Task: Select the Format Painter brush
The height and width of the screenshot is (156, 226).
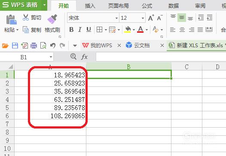Action: (x=52, y=19)
